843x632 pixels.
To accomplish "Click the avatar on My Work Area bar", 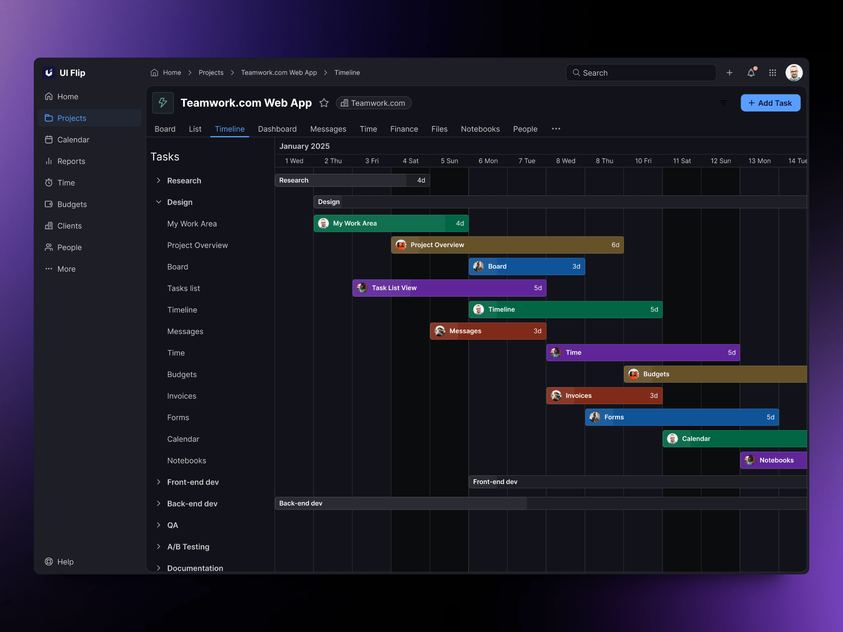I will (324, 223).
